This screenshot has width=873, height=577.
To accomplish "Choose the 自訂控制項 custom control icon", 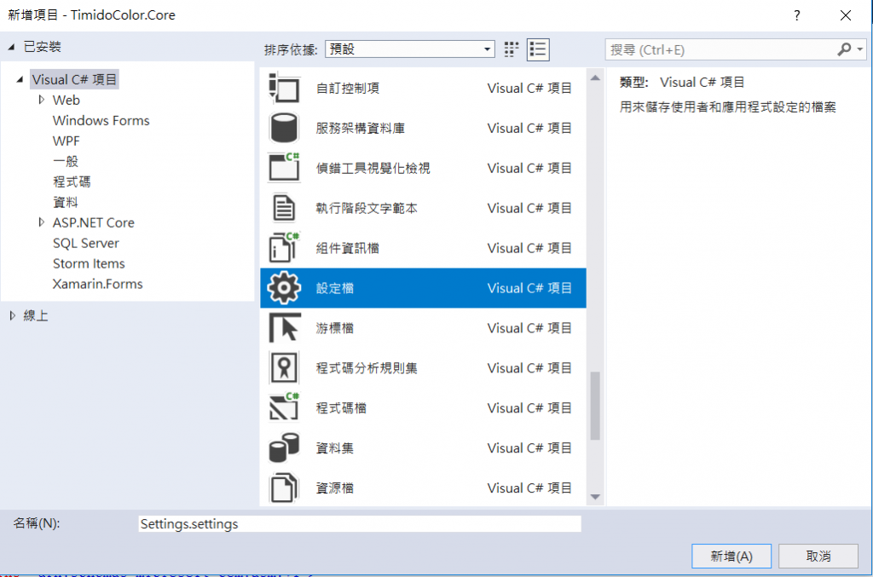I will [285, 88].
